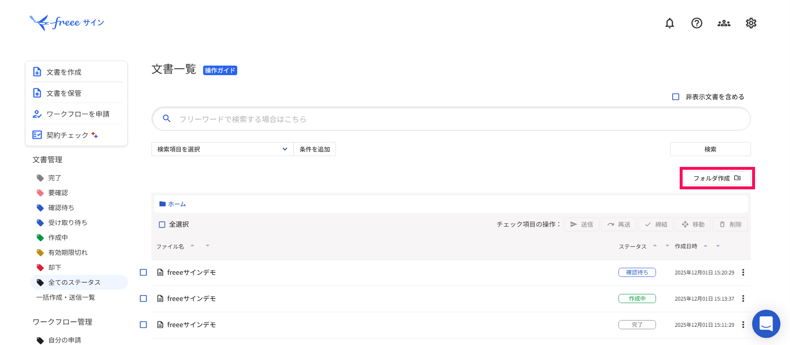Click the 移動 action button
Image resolution: width=790 pixels, height=345 pixels.
(693, 224)
